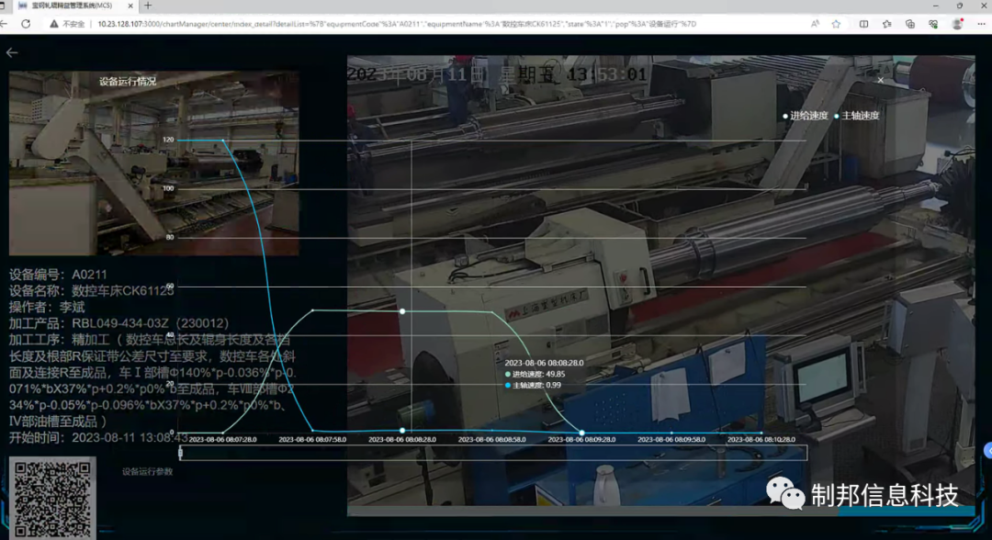This screenshot has height=540, width=992.
Task: Click the 设备运行参数 label
Action: [x=148, y=472]
